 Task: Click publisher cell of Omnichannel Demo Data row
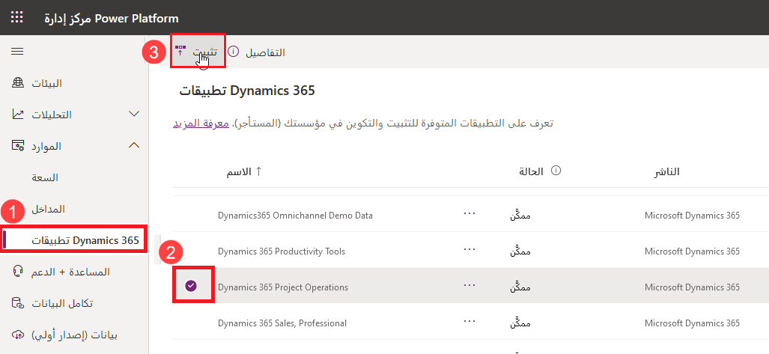[692, 216]
